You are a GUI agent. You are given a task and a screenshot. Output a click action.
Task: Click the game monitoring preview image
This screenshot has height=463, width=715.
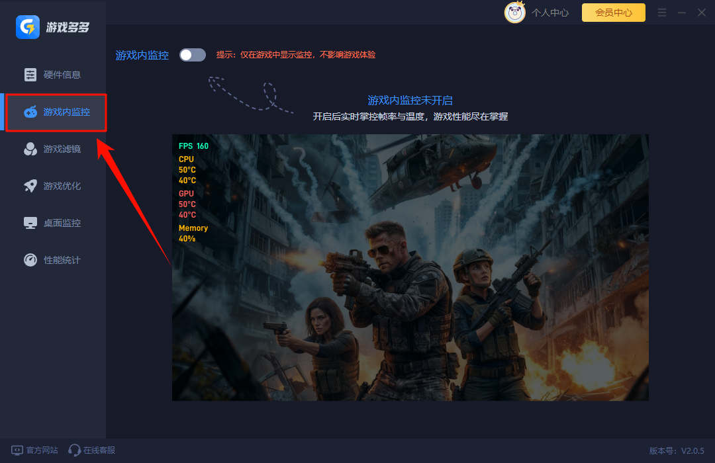pyautogui.click(x=410, y=267)
